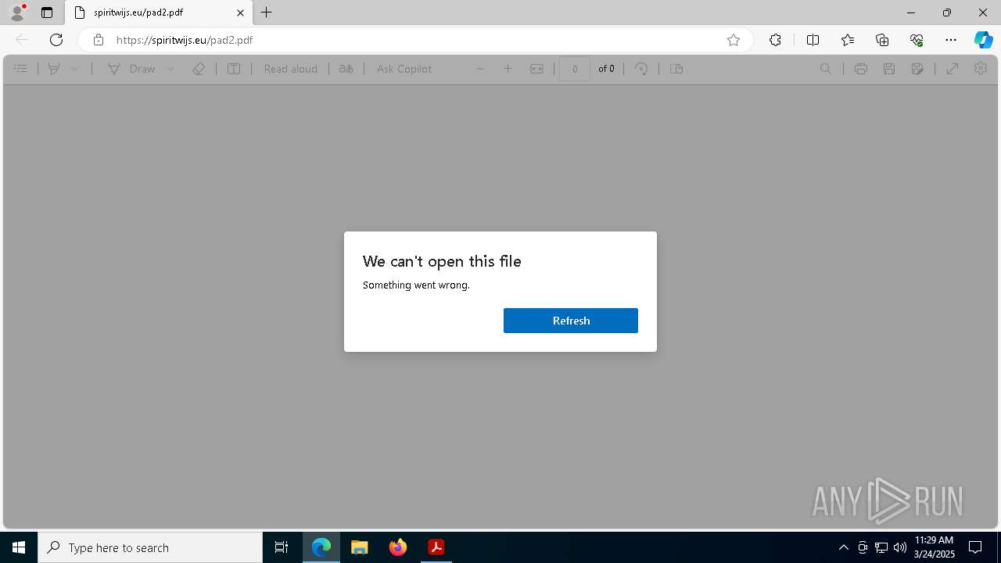The image size is (1001, 563).
Task: Click the page number field
Action: (575, 69)
